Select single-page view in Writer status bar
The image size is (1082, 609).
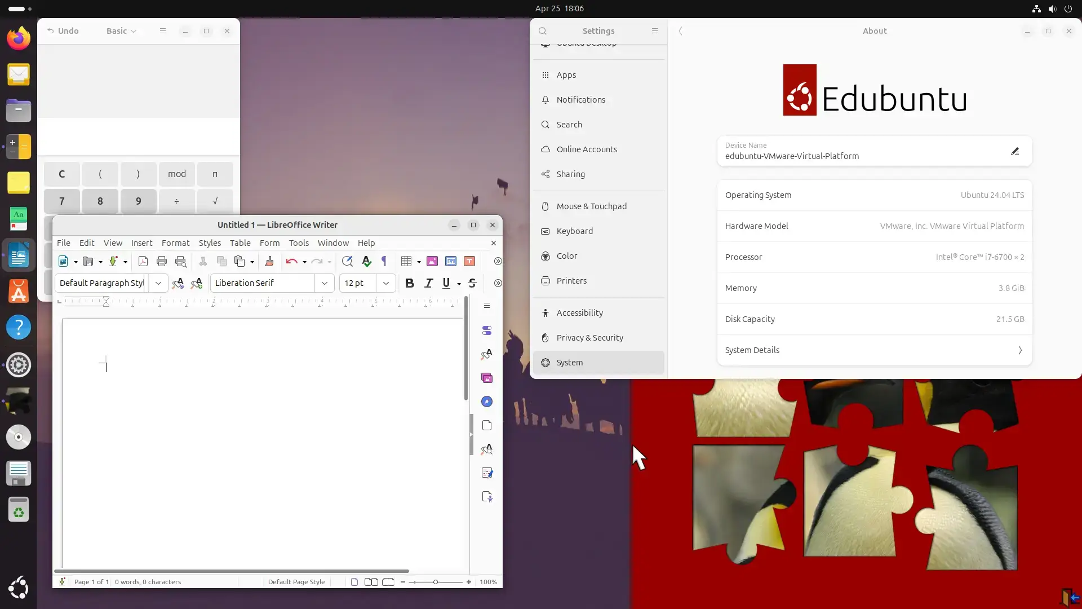354,582
